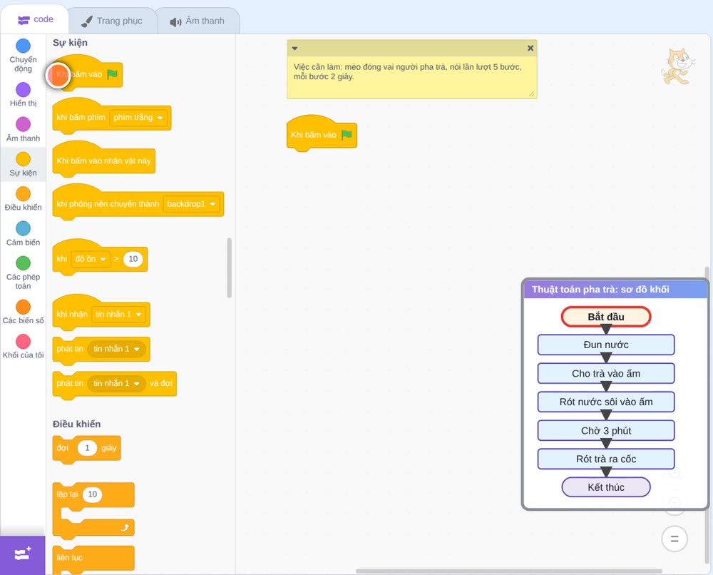Open the Âm thanh tab at top
This screenshot has width=713, height=575.
point(198,21)
